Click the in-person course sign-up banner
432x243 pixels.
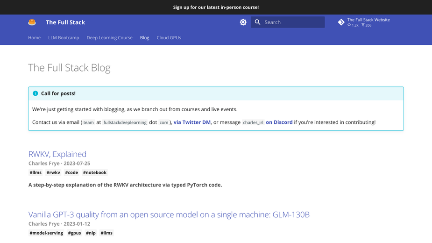216,7
